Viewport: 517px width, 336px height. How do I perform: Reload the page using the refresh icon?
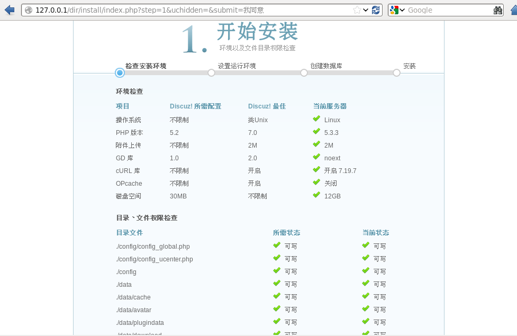pos(376,10)
